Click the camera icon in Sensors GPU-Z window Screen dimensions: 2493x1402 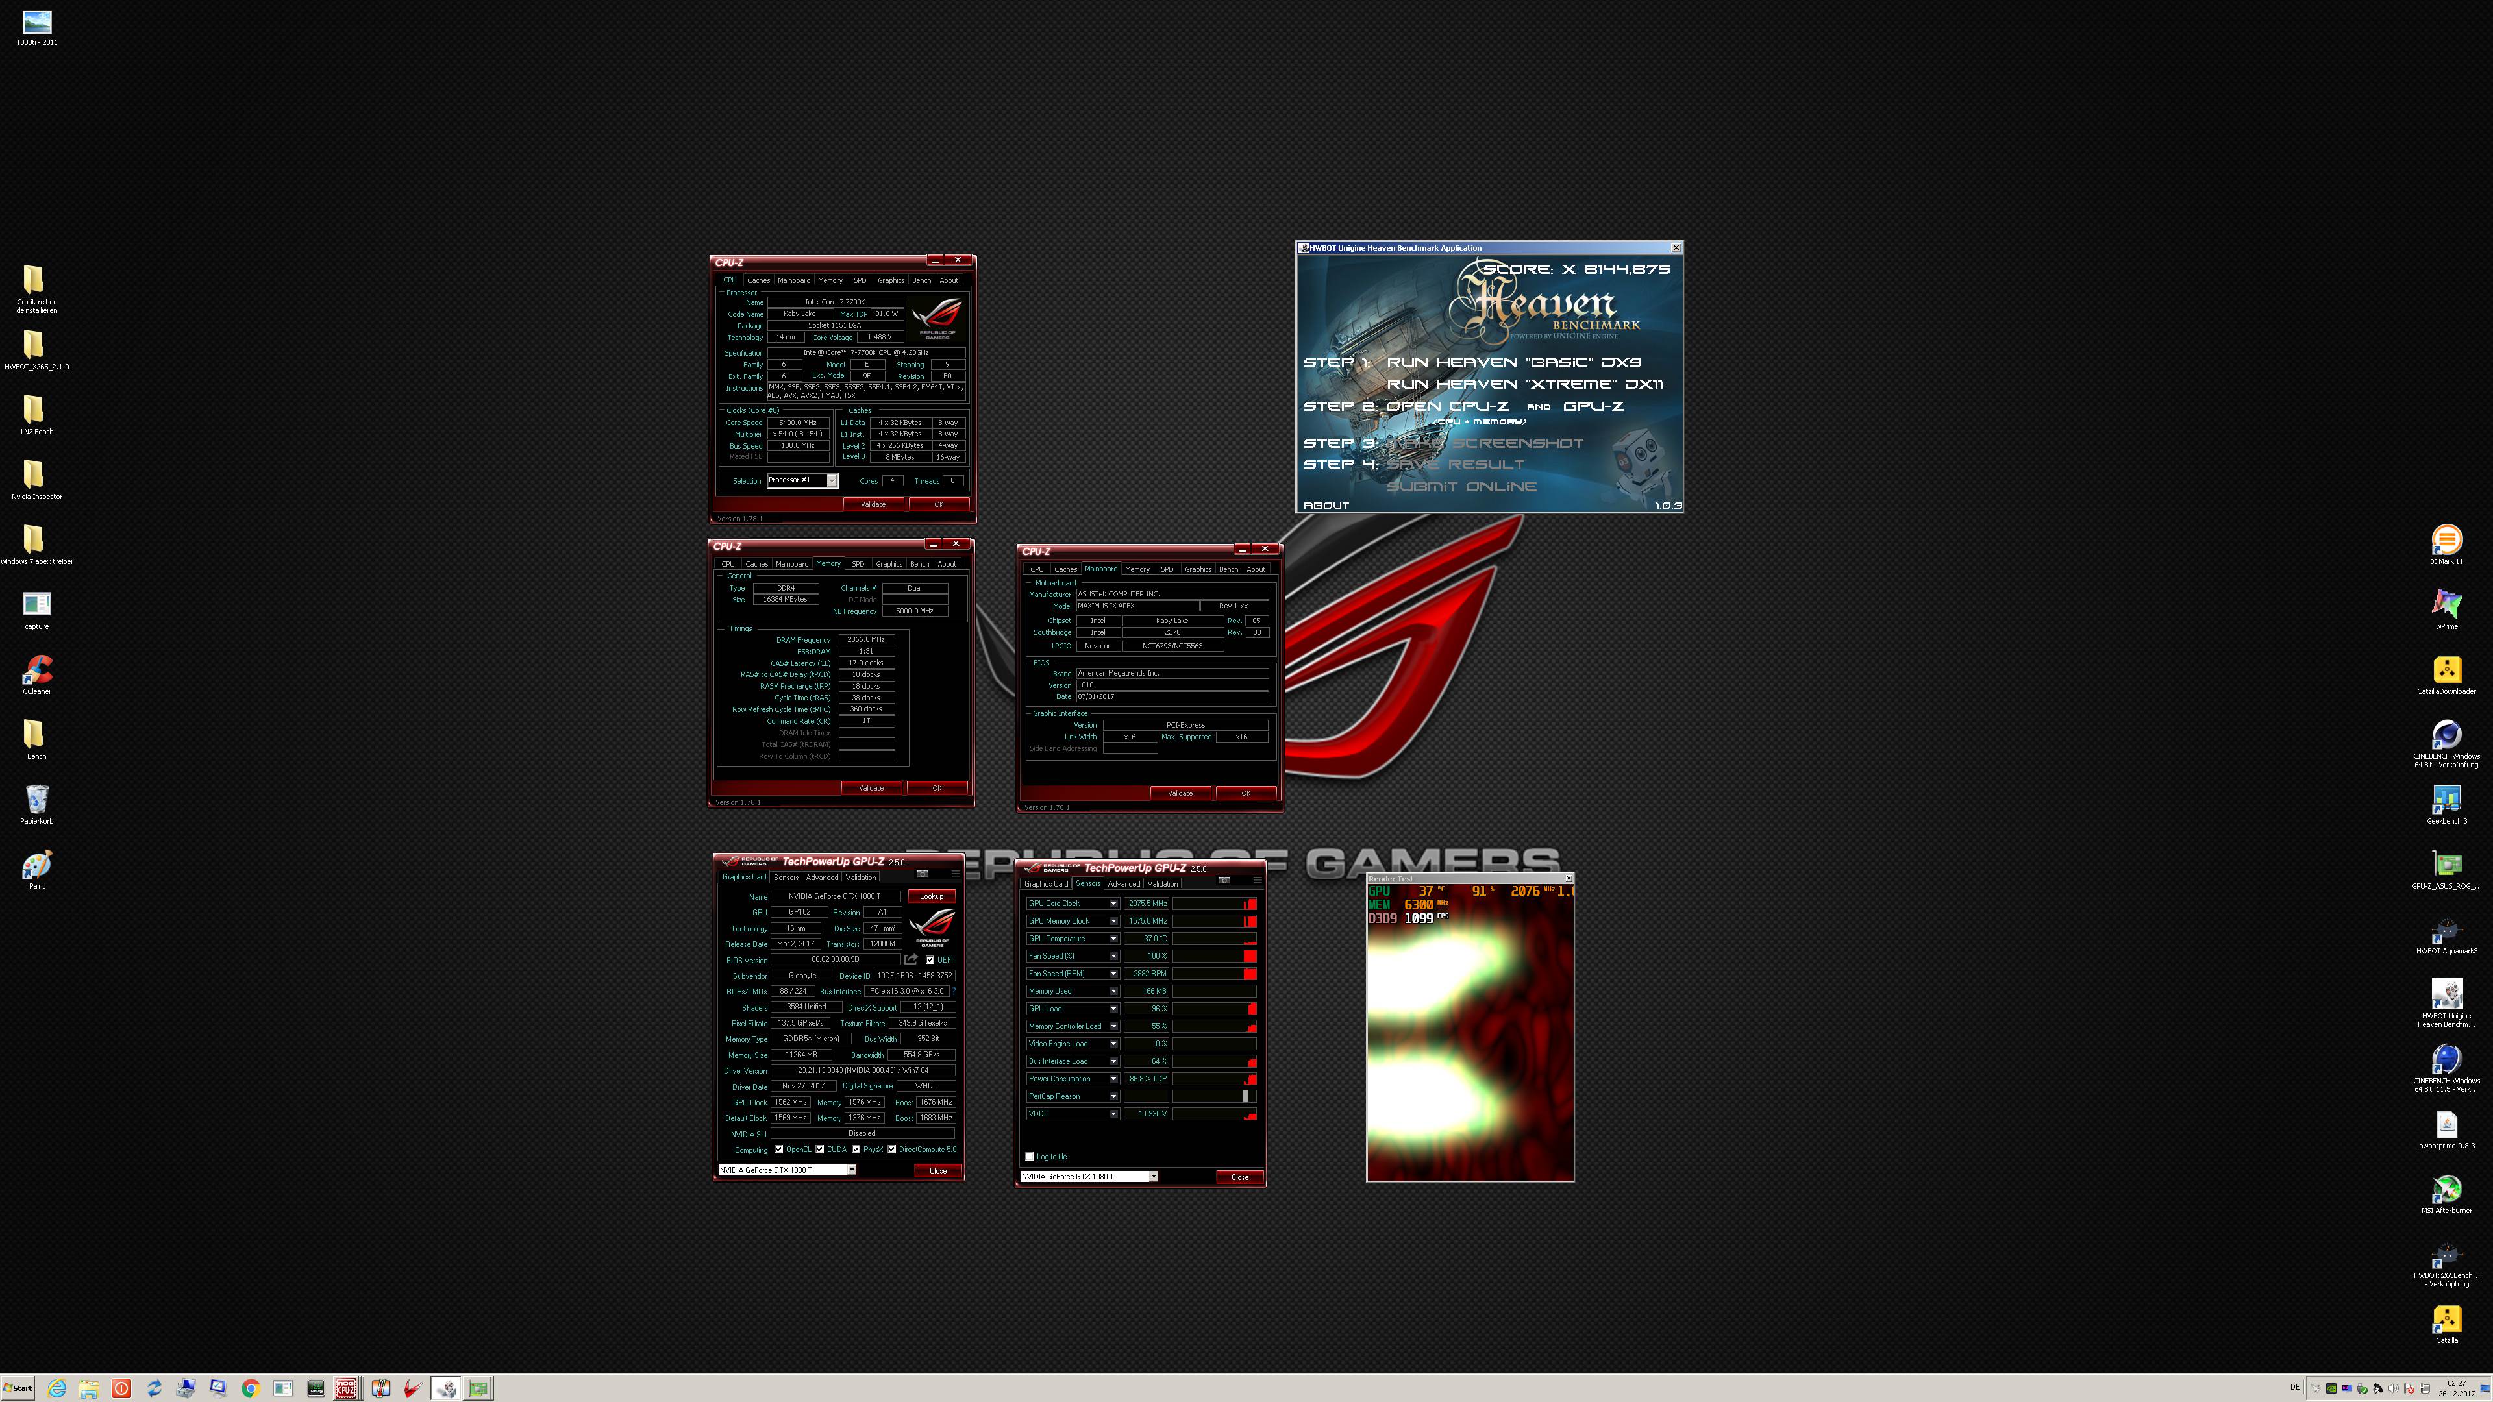[1224, 881]
